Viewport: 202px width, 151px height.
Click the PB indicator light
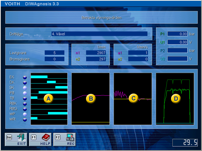pyautogui.click(x=25, y=93)
